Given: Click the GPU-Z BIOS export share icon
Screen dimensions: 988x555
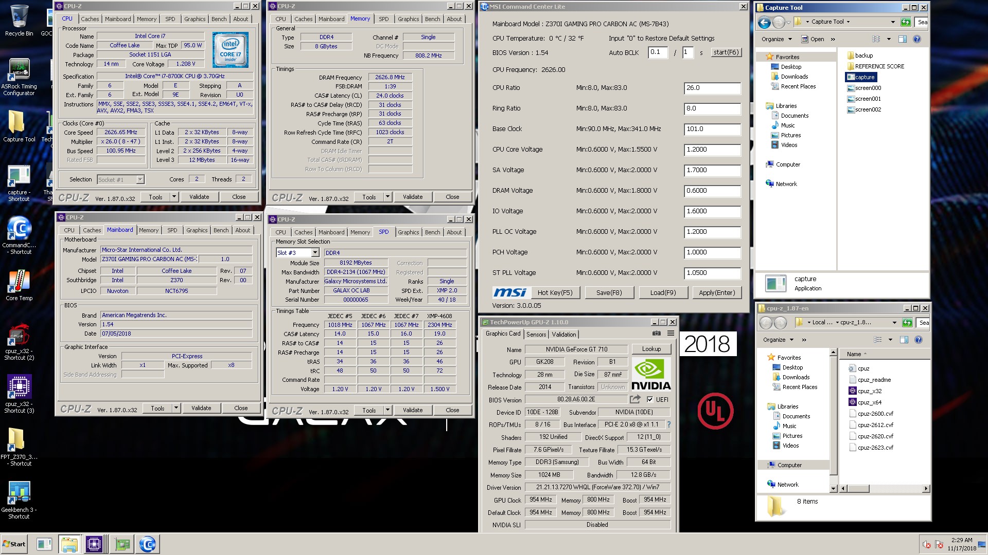Looking at the screenshot, I should coord(635,399).
